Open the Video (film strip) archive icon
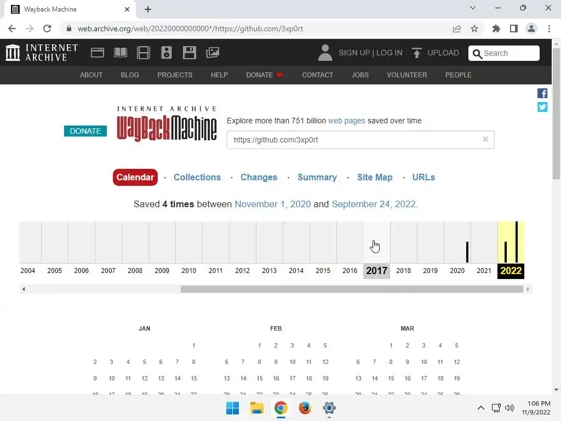This screenshot has width=561, height=421. click(144, 53)
